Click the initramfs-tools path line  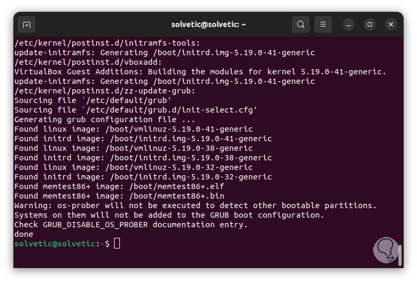click(107, 42)
